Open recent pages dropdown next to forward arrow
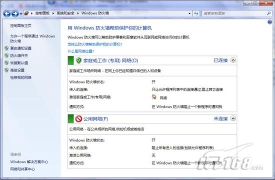This screenshot has height=180, width=275. [x=21, y=13]
